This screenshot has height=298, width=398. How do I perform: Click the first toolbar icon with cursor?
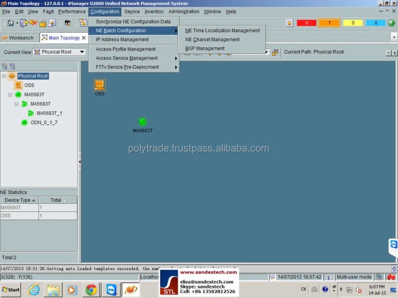(x=10, y=23)
